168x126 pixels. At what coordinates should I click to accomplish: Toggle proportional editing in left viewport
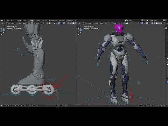50,23
